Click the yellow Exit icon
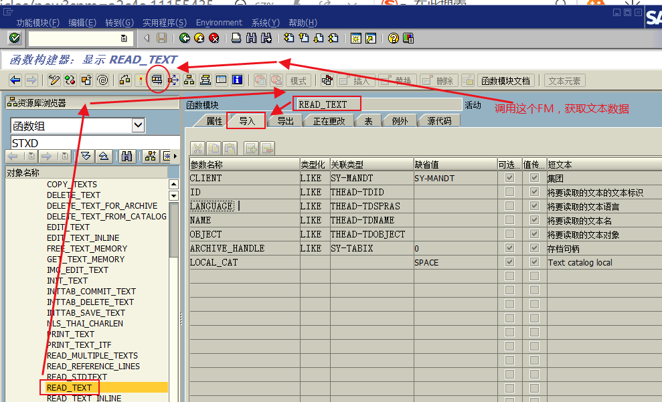The width and height of the screenshot is (662, 402). tap(199, 38)
